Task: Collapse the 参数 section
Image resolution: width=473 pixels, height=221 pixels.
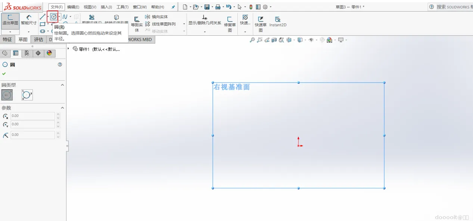Action: (x=62, y=108)
